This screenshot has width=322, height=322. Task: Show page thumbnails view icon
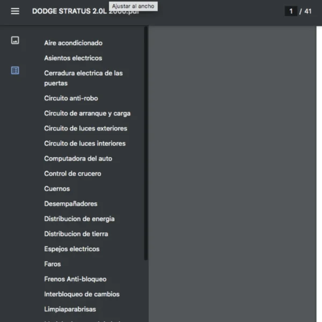coord(15,40)
